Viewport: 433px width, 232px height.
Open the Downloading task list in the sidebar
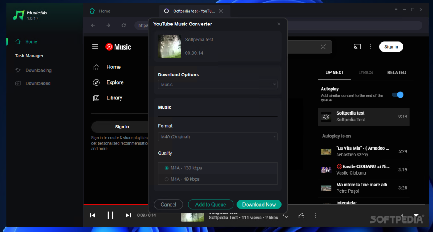coord(38,71)
